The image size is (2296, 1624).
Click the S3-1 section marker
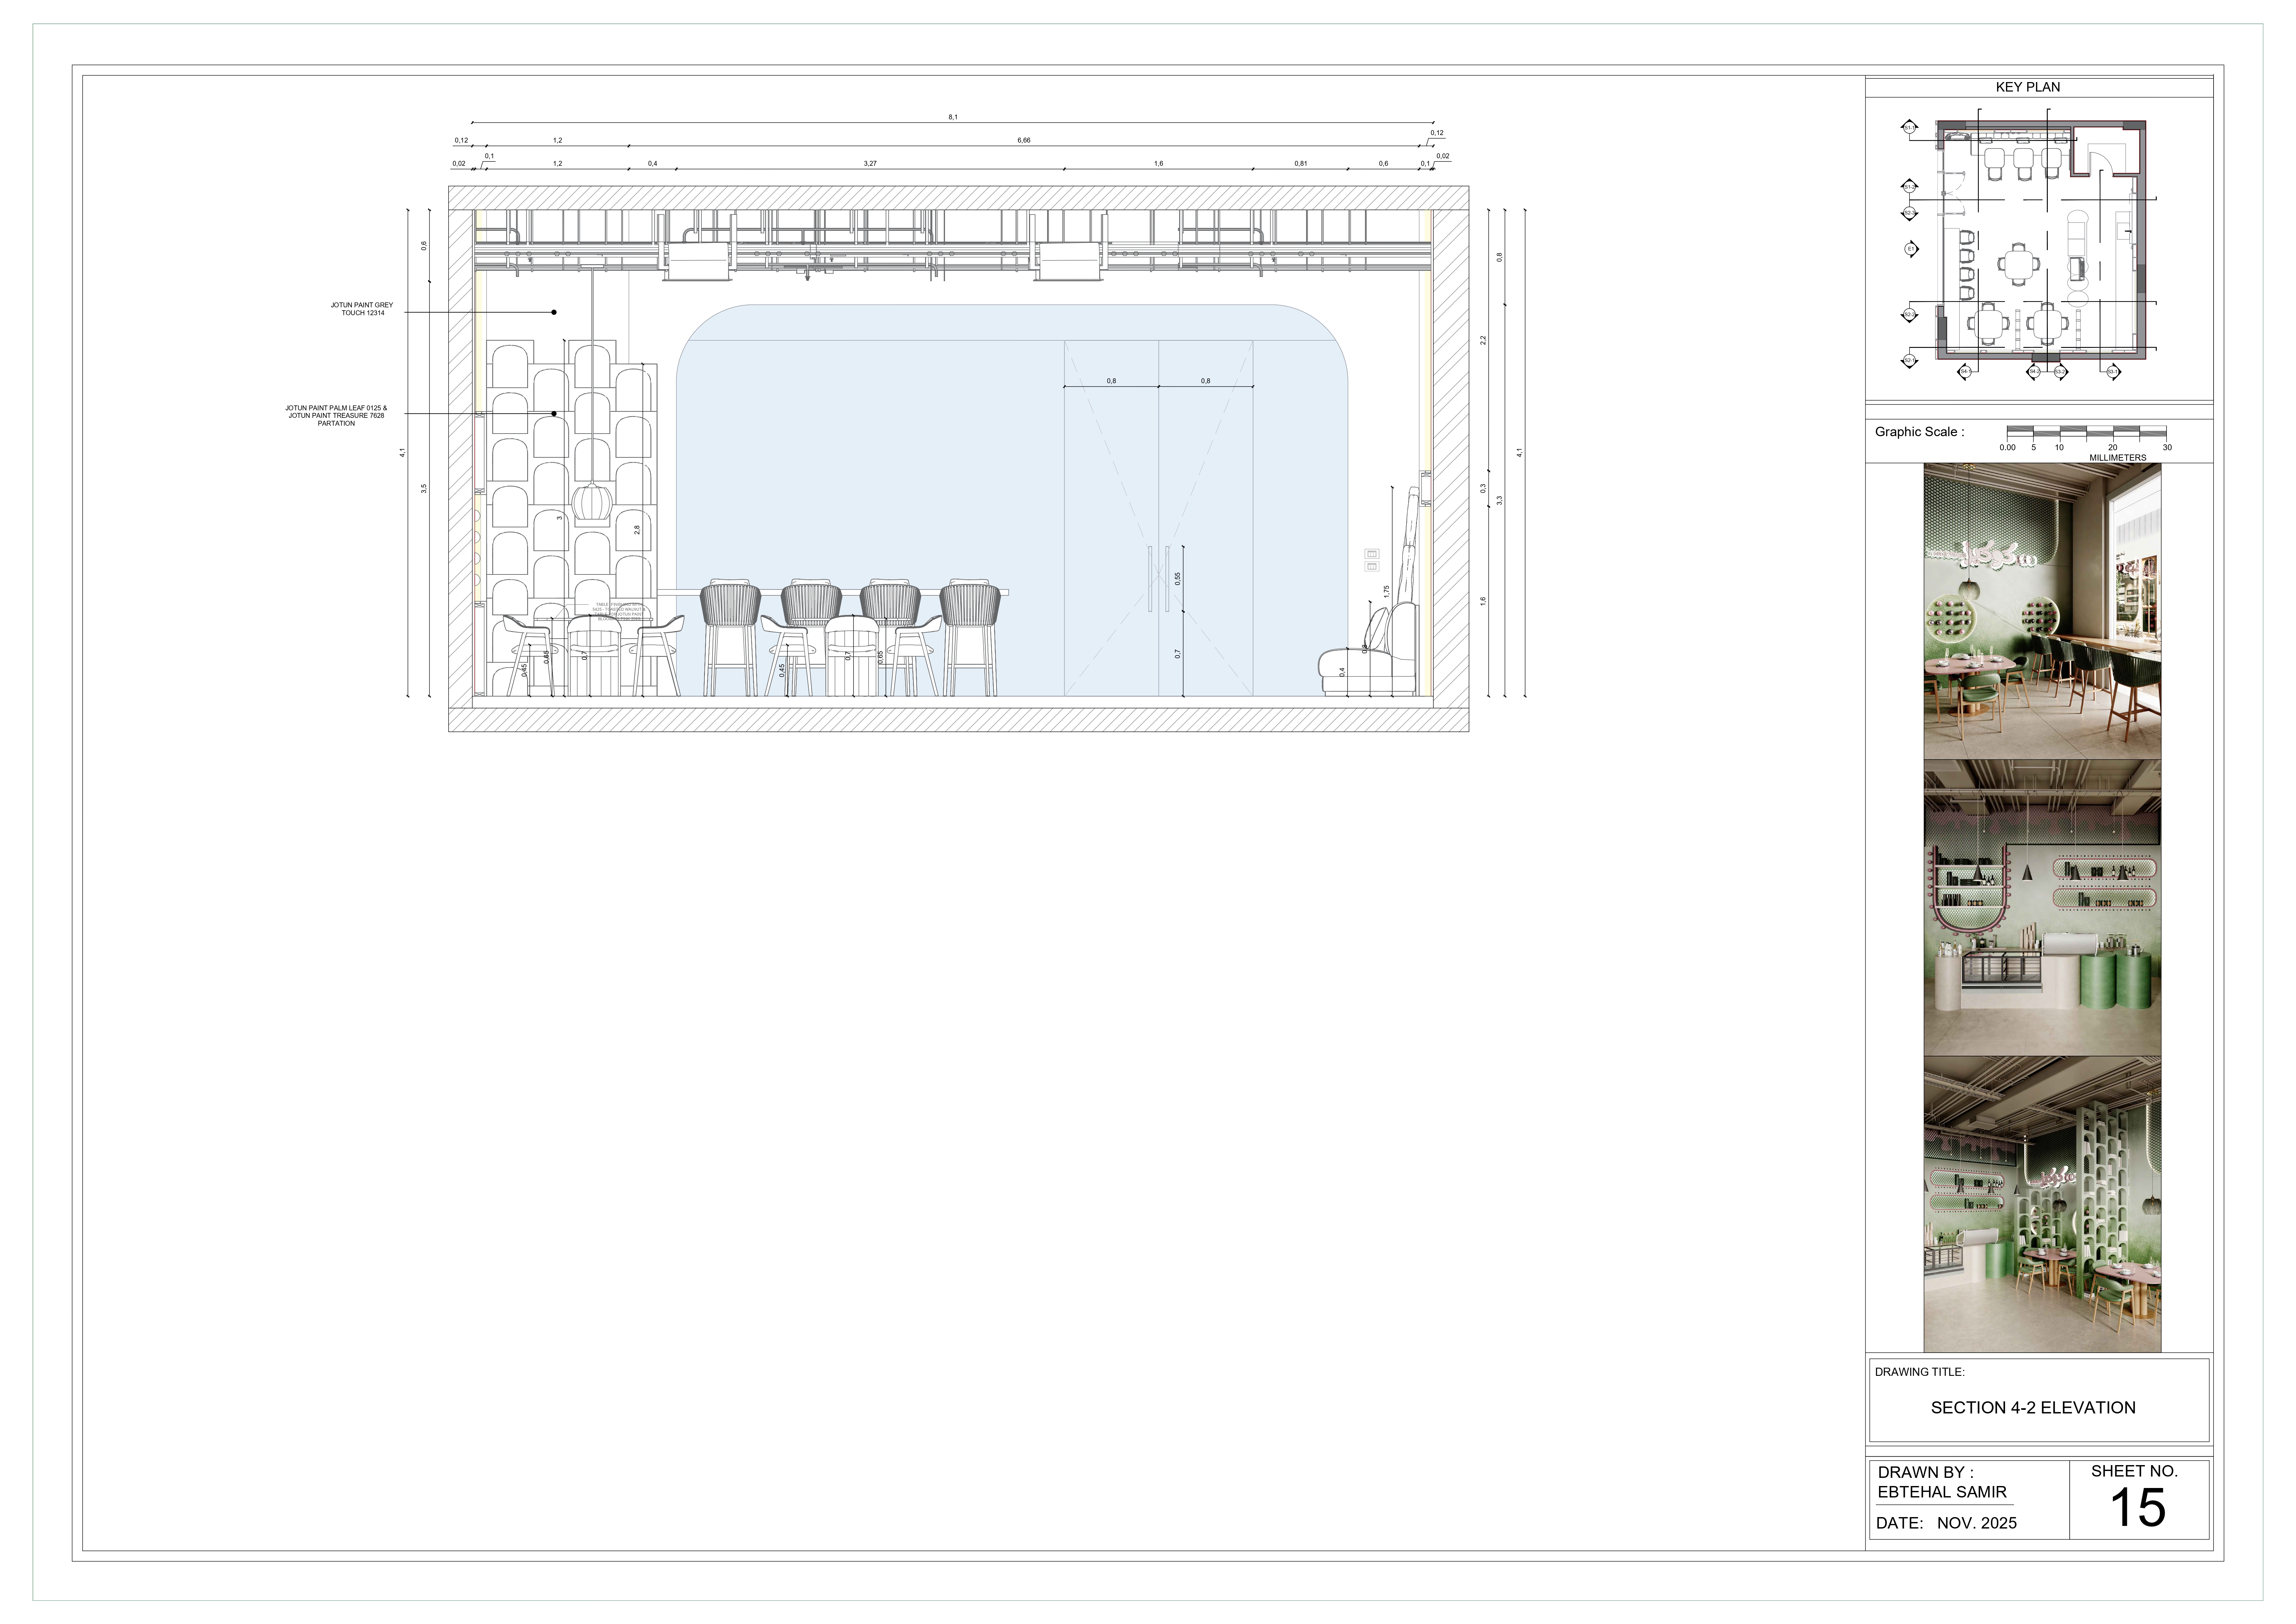click(x=2112, y=372)
